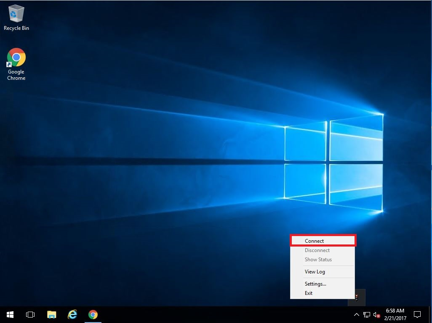The image size is (432, 323).
Task: Open the 6:58 AM clock calendar
Action: [x=395, y=315]
